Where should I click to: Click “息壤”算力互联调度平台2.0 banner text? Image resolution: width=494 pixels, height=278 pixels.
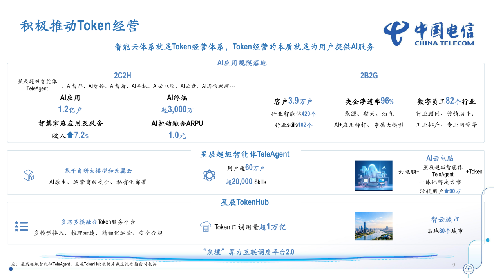[249, 252]
